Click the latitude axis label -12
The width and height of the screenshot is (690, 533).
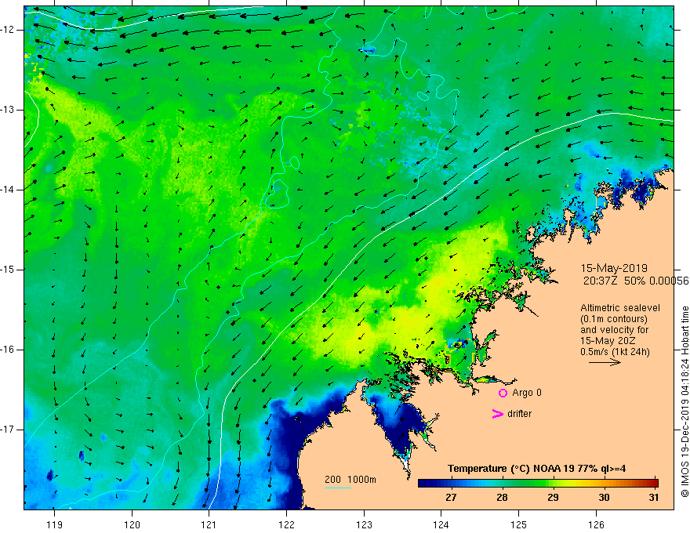coord(8,30)
